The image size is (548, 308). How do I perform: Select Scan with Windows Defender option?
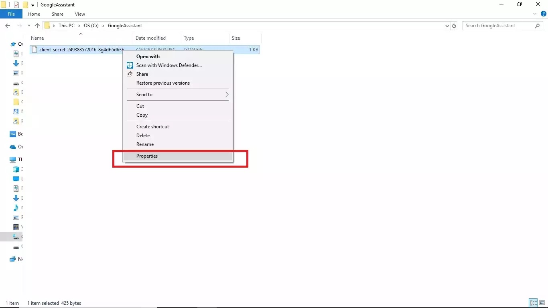click(x=177, y=65)
